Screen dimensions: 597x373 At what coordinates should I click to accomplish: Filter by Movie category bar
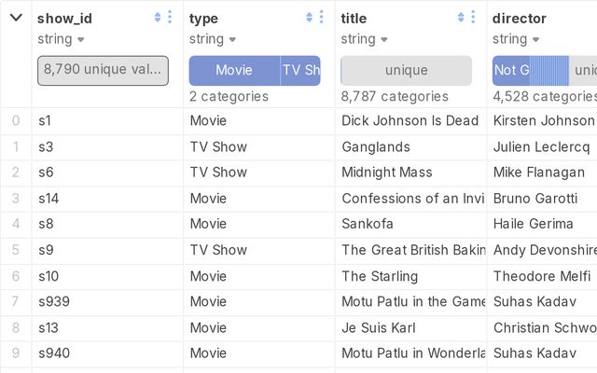click(234, 70)
